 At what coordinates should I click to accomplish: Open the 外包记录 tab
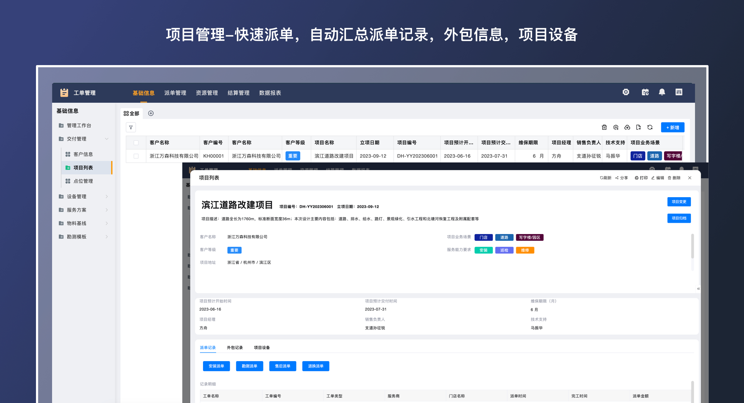pos(235,348)
